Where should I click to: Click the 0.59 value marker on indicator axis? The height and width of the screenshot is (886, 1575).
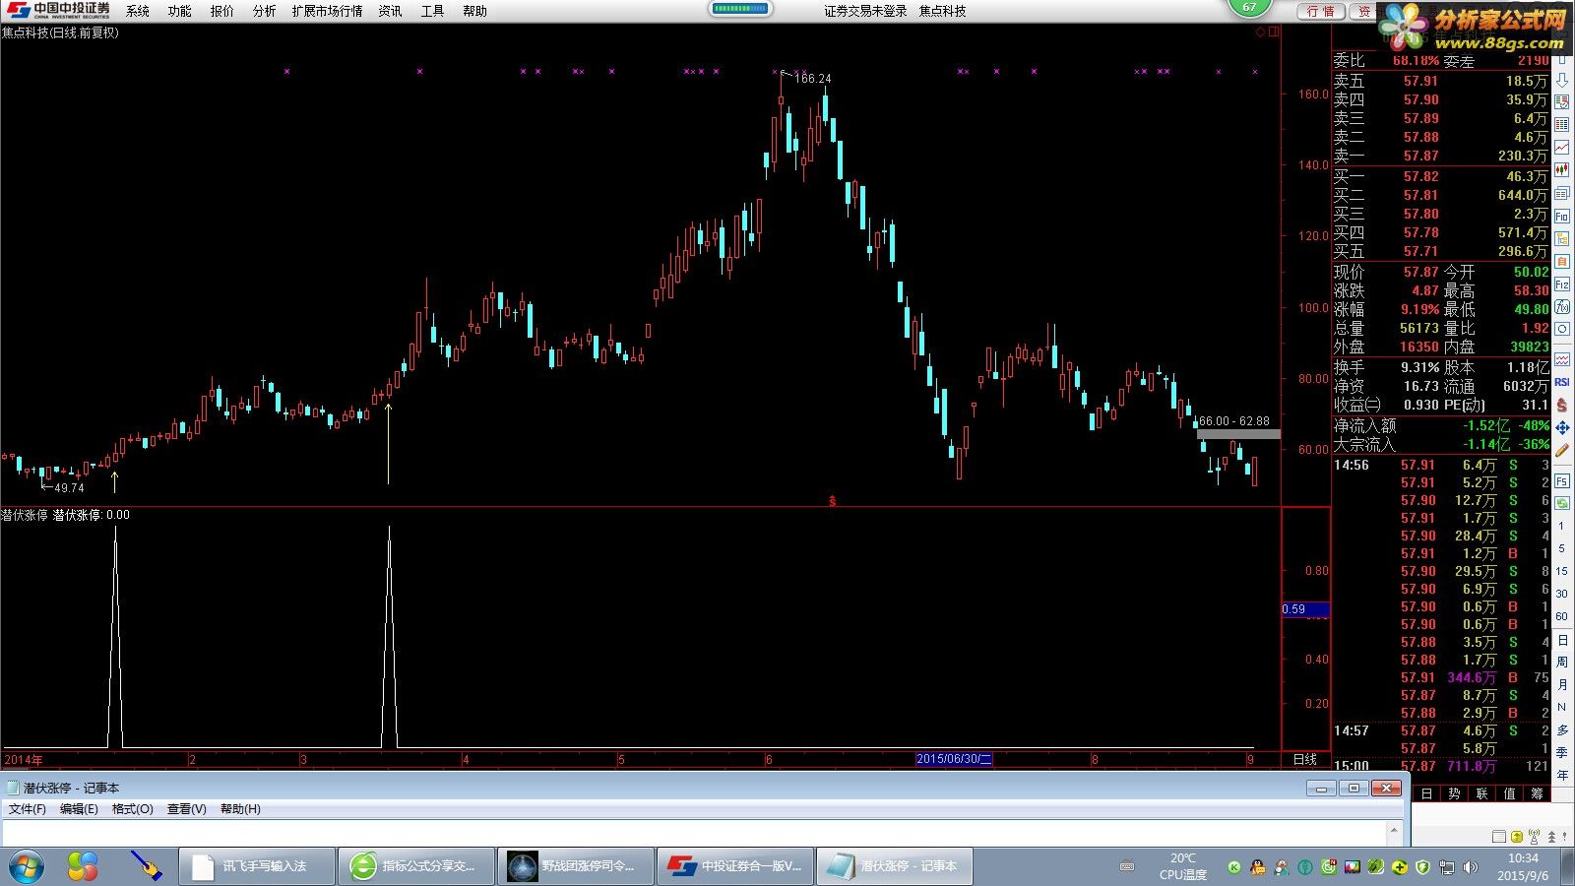(x=1305, y=609)
